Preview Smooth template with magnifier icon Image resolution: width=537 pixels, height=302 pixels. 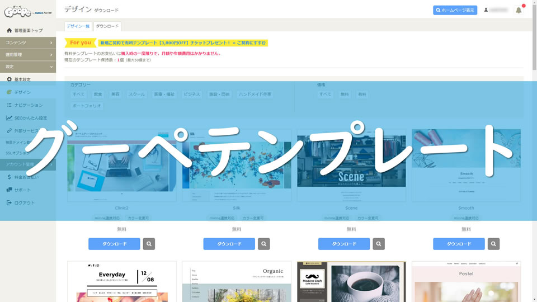(x=493, y=244)
